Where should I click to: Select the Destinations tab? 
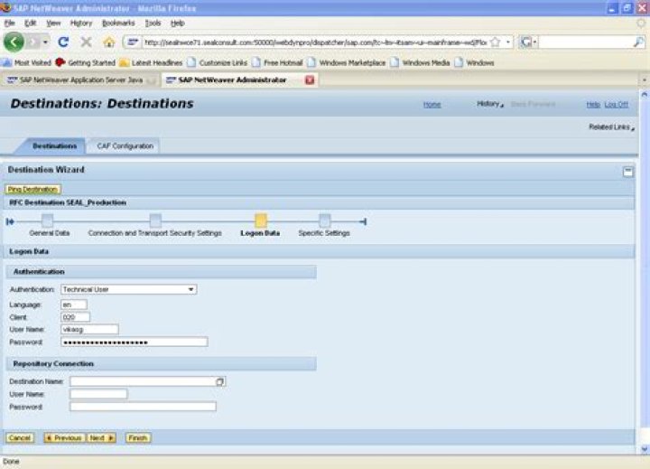pyautogui.click(x=54, y=146)
